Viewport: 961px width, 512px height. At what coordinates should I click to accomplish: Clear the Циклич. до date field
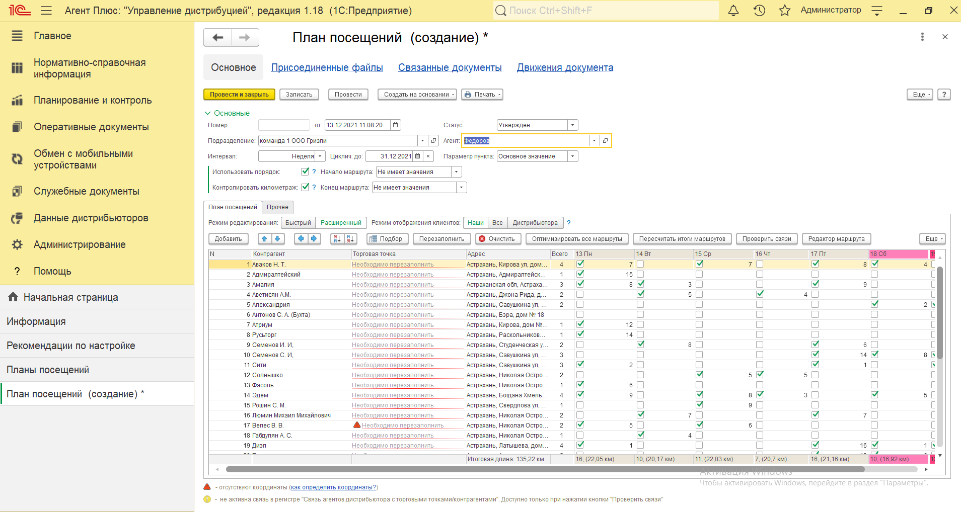(428, 156)
